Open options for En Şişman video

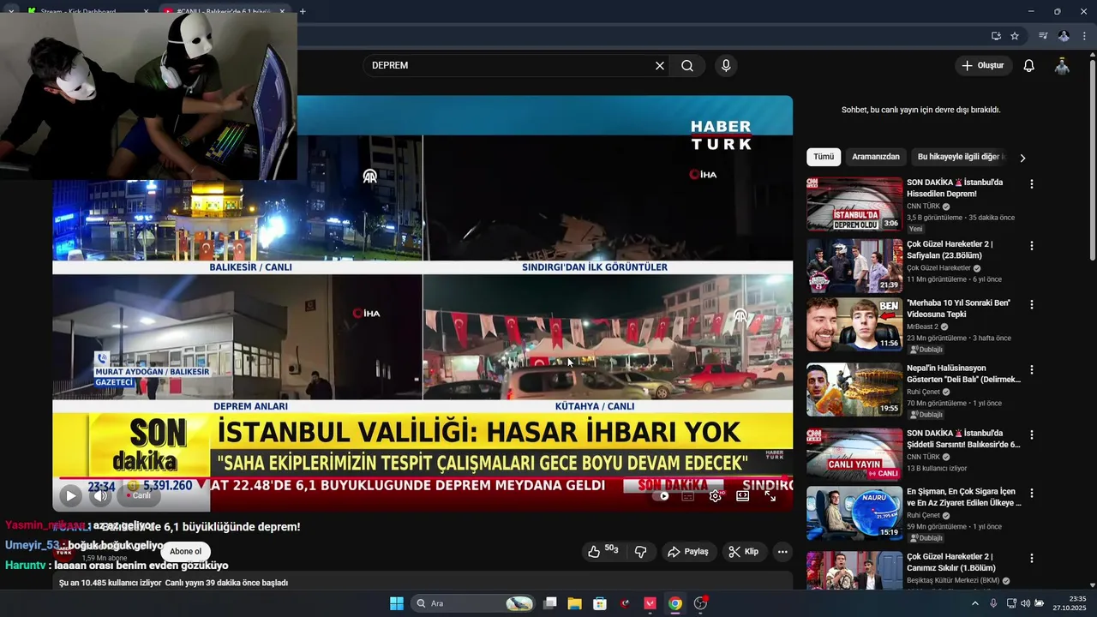point(1032,494)
